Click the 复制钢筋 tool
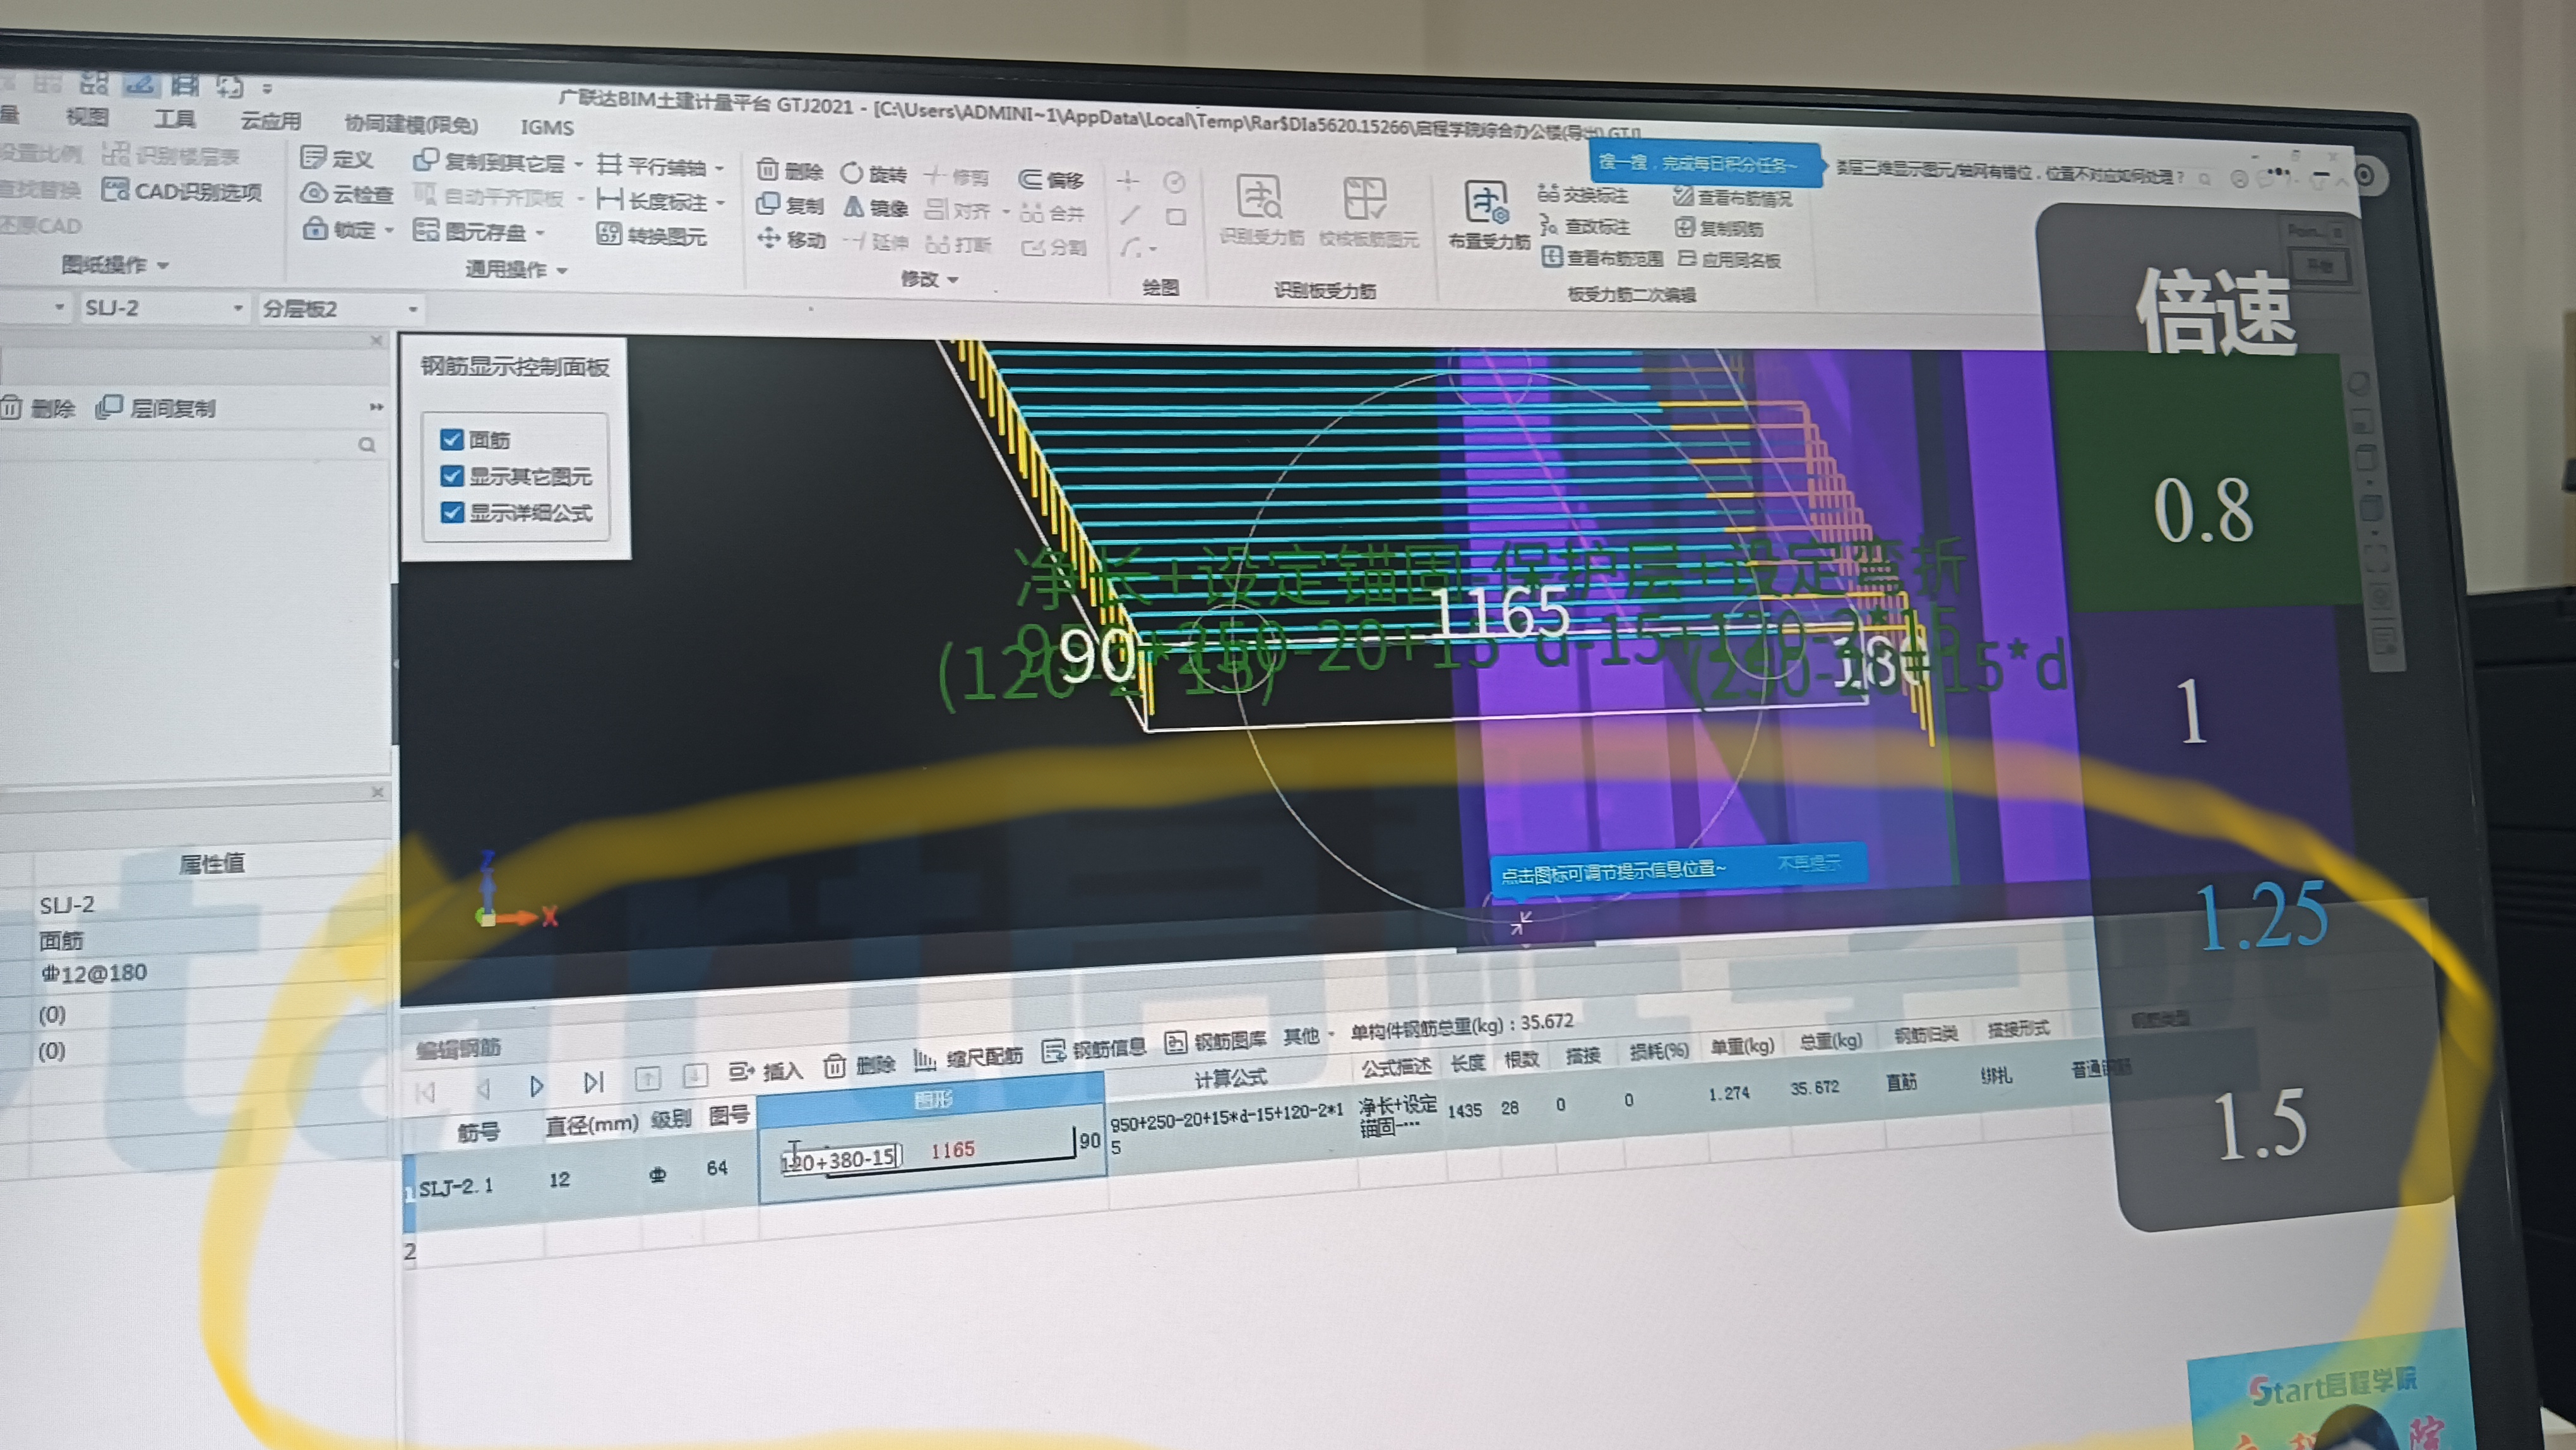 [1719, 229]
